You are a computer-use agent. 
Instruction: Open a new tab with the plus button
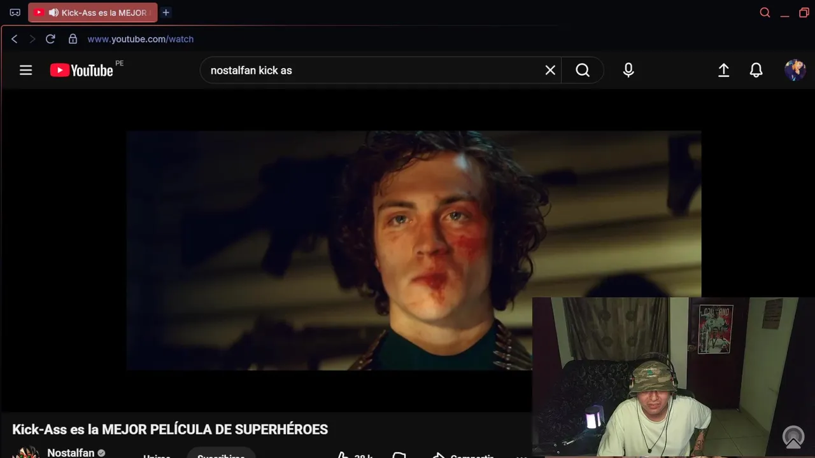coord(166,13)
